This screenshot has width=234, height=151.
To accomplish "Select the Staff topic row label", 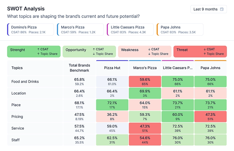I will click(x=16, y=140).
